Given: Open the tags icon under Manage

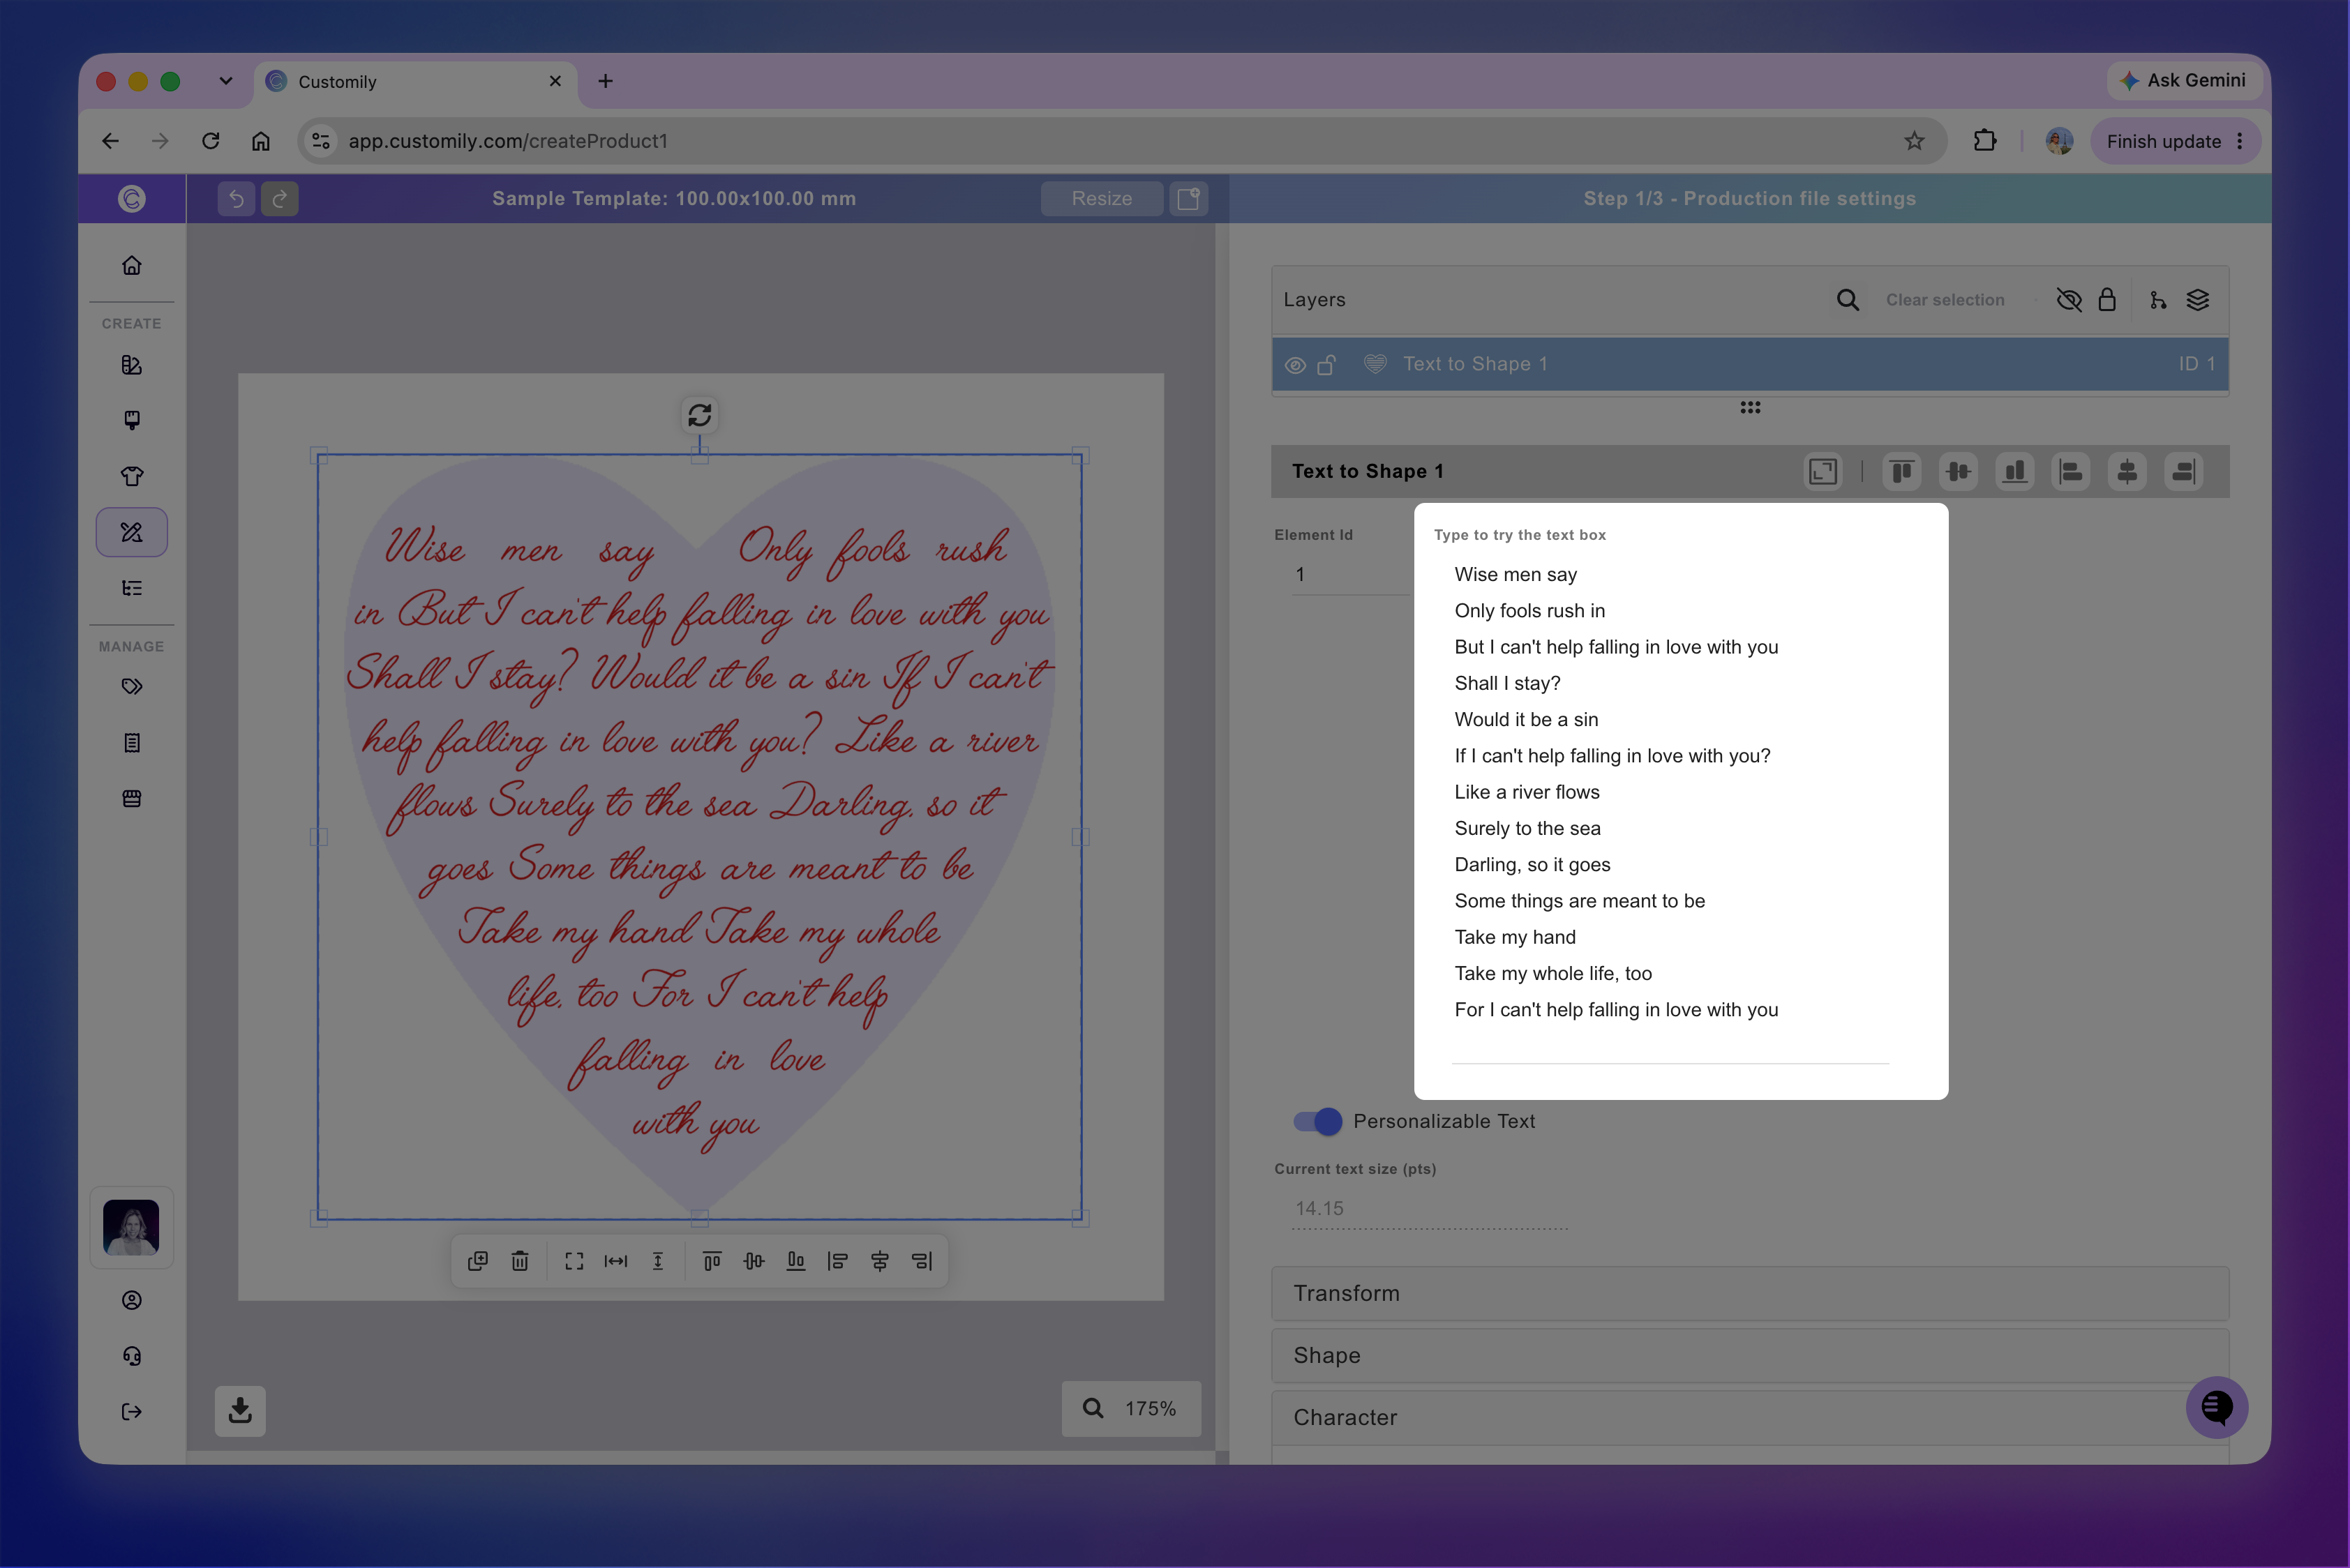Looking at the screenshot, I should point(131,687).
